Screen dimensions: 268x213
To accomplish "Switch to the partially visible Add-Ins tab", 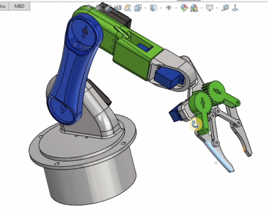I will pyautogui.click(x=3, y=6).
